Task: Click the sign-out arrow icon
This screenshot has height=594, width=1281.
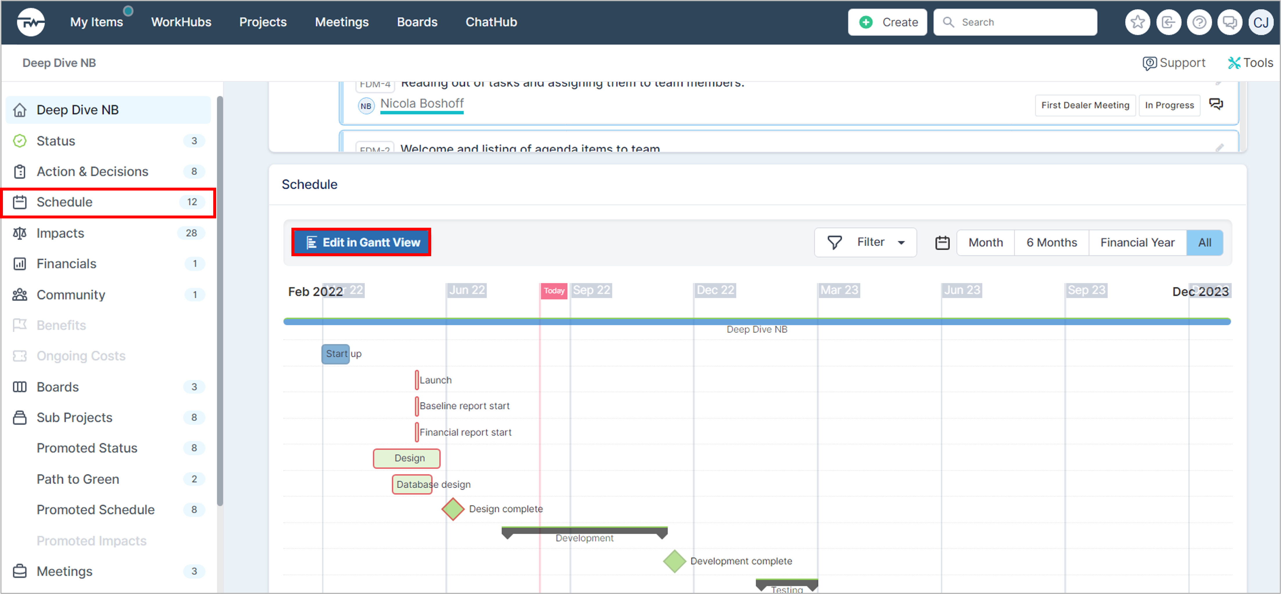Action: point(1168,22)
